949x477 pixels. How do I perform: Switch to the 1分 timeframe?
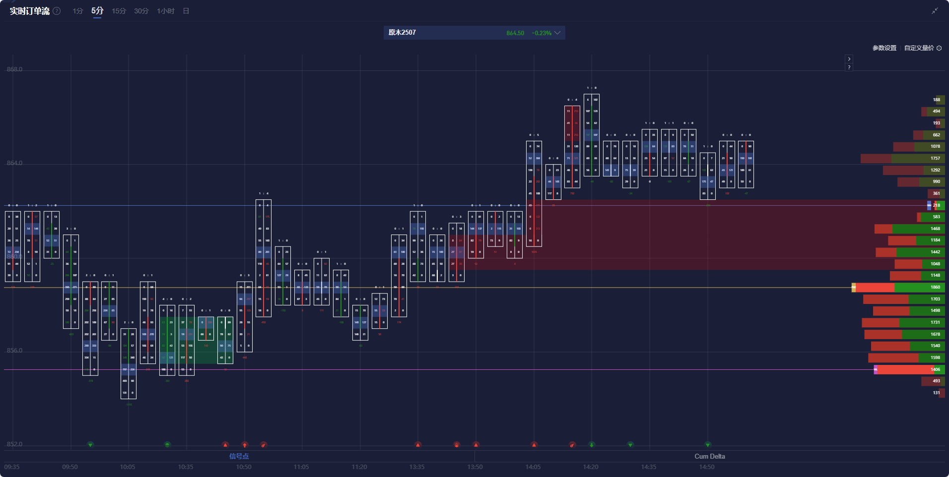tap(77, 11)
